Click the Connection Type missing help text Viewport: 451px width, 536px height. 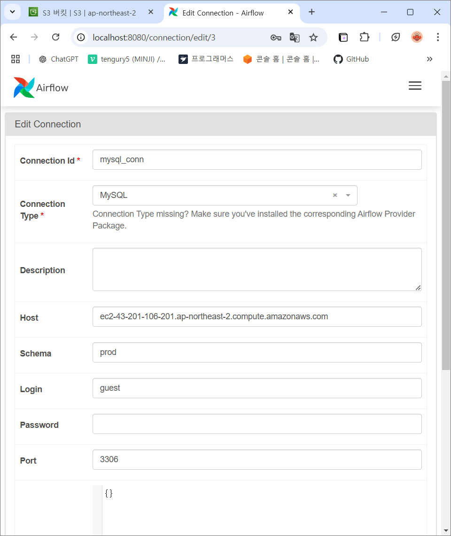pos(254,220)
